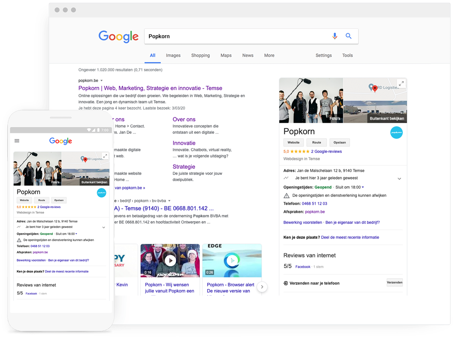Screen dimensions: 465x343
Task: Click the microphone voice search icon
Action: [335, 36]
